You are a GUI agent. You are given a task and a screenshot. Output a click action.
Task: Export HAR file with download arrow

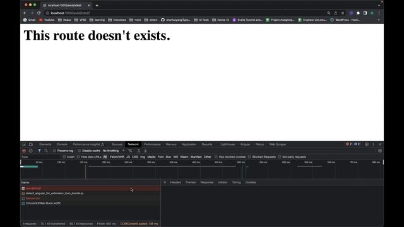click(145, 151)
